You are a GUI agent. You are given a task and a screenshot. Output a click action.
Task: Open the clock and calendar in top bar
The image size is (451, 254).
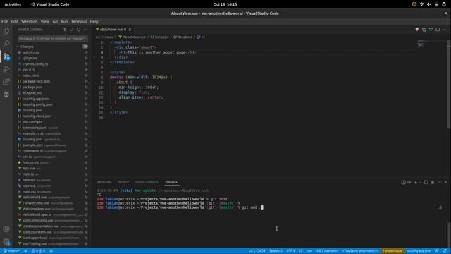click(225, 4)
